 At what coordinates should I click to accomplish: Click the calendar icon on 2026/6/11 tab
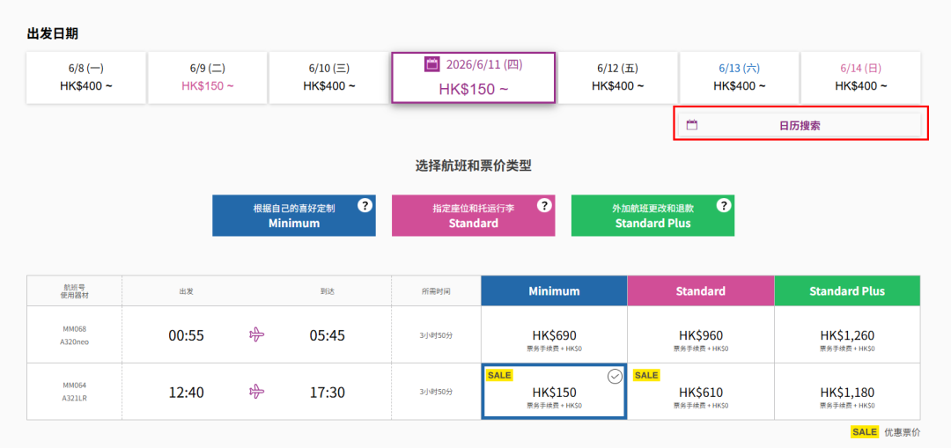pyautogui.click(x=431, y=64)
